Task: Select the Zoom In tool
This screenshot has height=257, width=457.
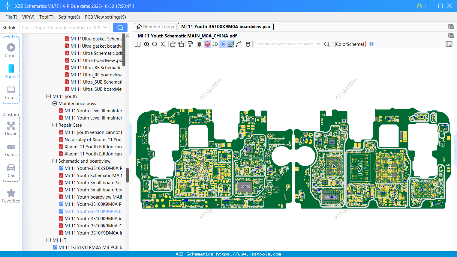Action: 147,44
